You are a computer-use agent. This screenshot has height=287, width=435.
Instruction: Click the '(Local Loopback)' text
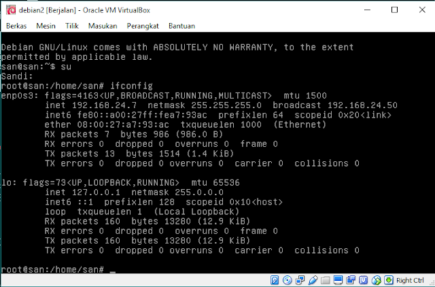point(196,212)
